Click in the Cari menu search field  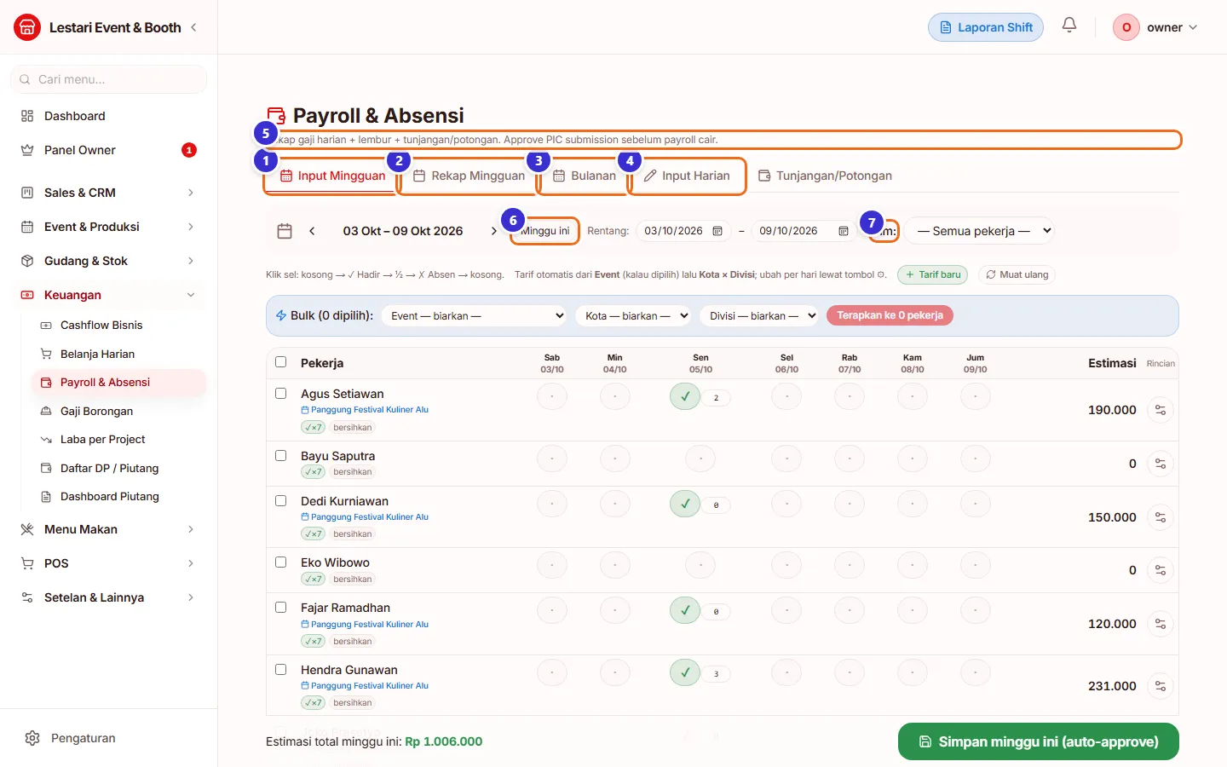108,79
